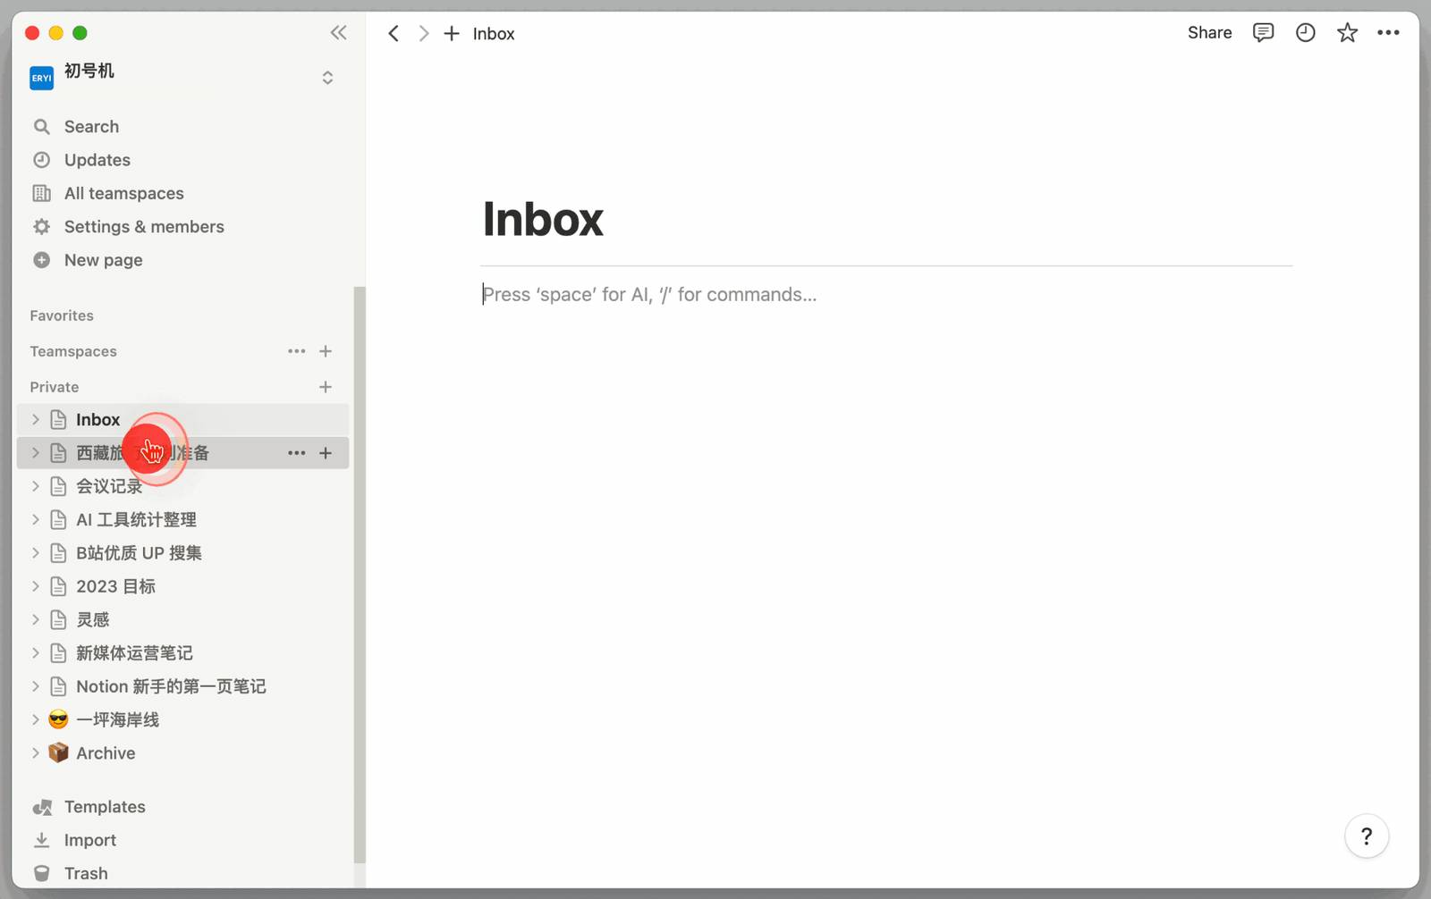Collapse the sidebar with double-chevron icon
This screenshot has height=899, width=1431.
point(338,33)
